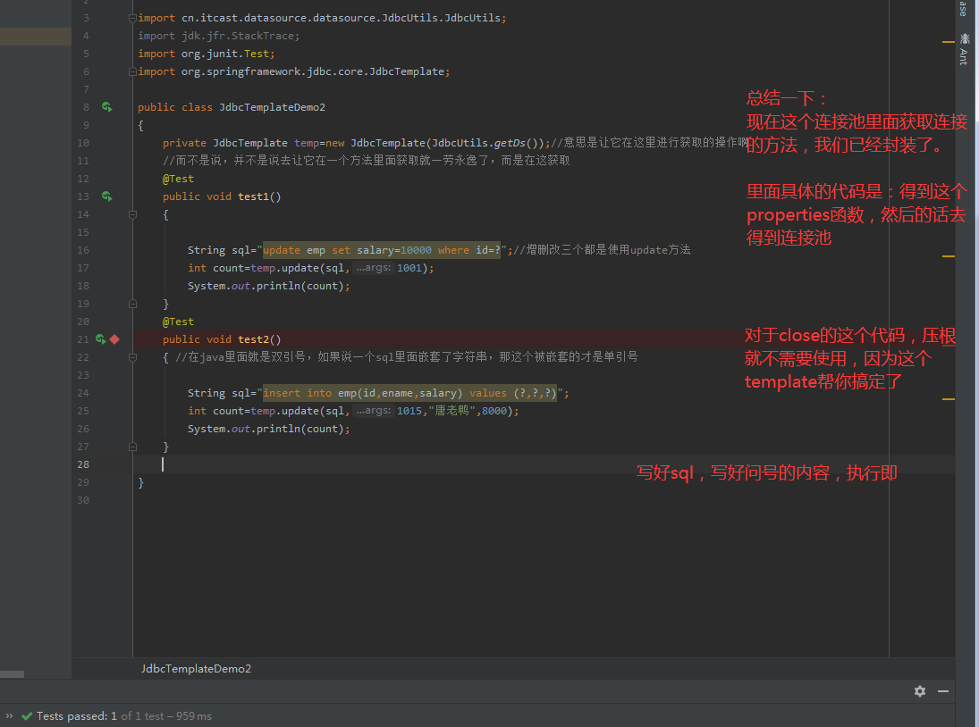Collapse the import statements block
Viewport: 979px width, 727px height.
click(x=132, y=18)
